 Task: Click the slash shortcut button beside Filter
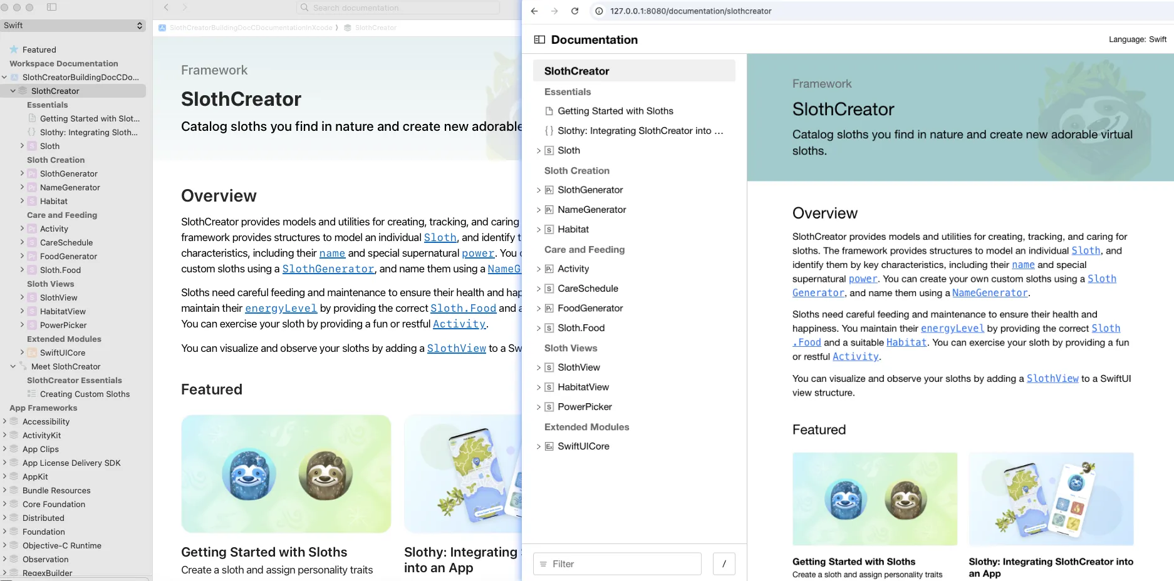click(x=724, y=563)
